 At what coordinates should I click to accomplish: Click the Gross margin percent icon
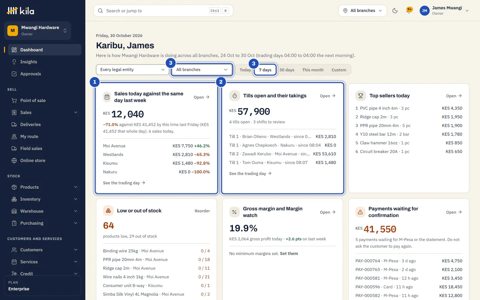click(234, 212)
